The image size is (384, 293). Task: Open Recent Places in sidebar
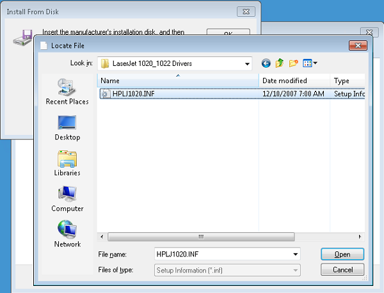coord(67,92)
